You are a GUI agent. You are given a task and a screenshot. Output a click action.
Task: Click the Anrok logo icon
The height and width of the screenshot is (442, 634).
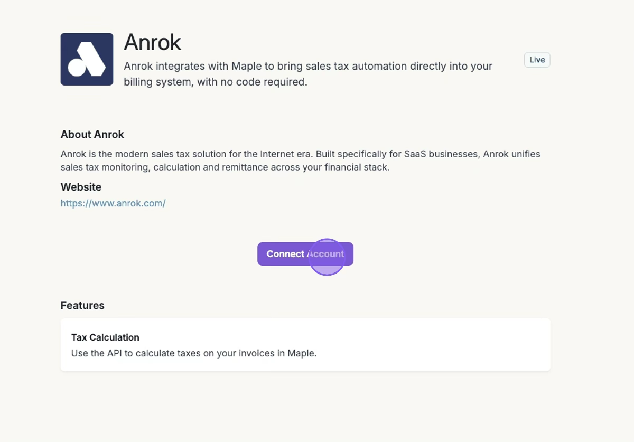87,59
